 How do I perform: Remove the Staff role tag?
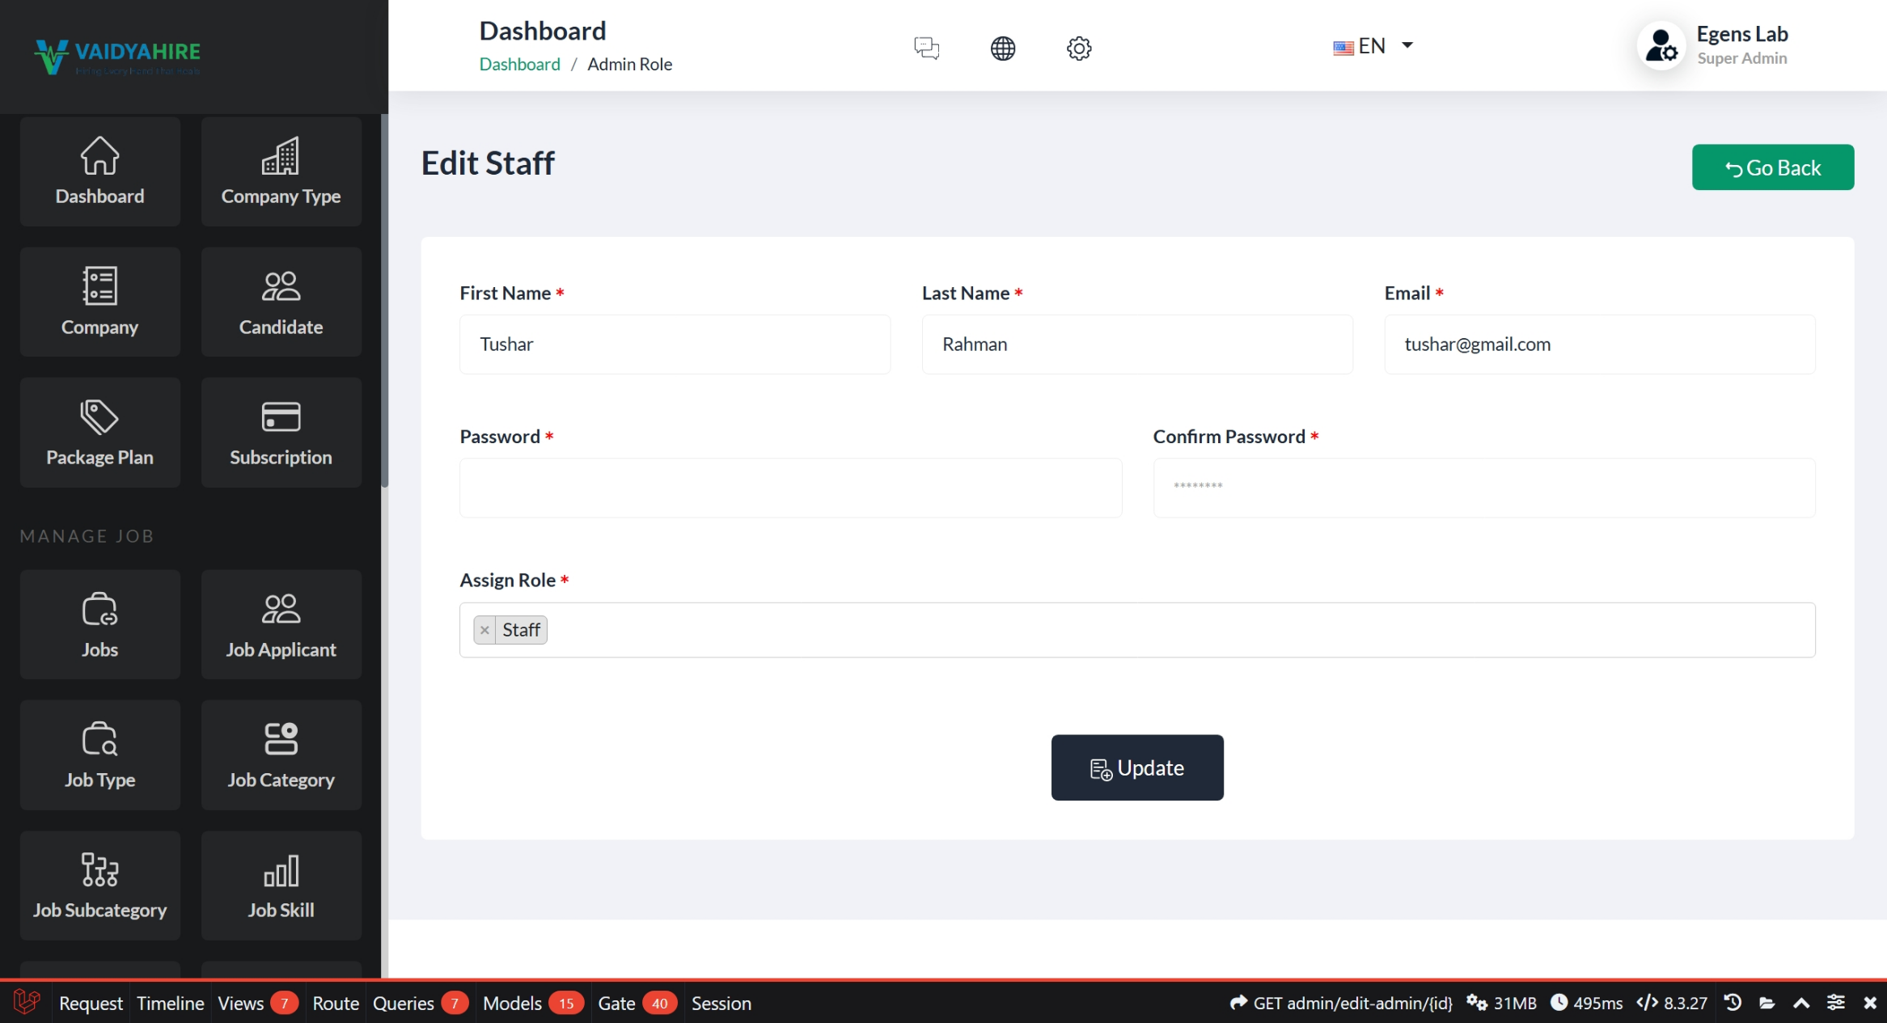pos(484,630)
